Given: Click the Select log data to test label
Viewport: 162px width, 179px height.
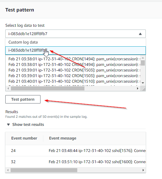Looking at the screenshot, I should [25, 25].
